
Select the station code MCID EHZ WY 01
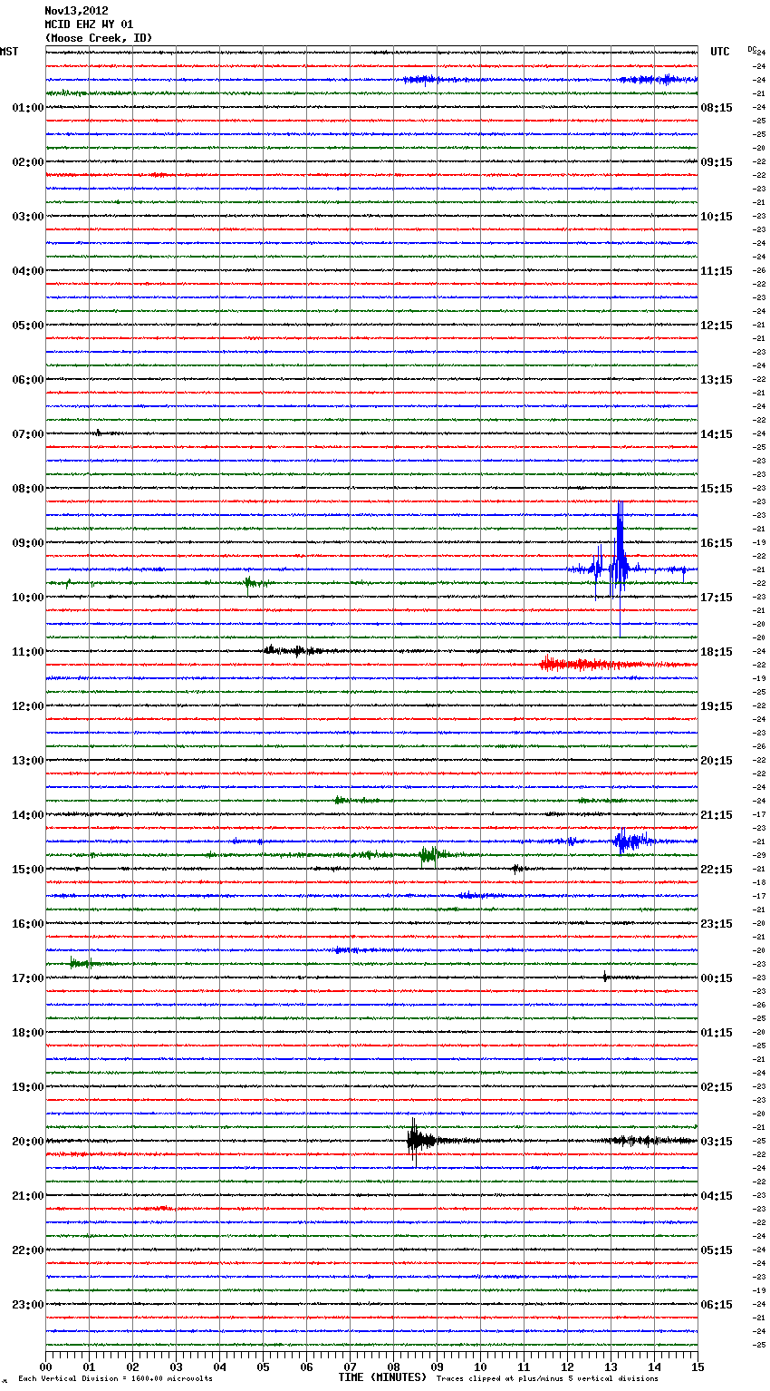click(x=89, y=24)
